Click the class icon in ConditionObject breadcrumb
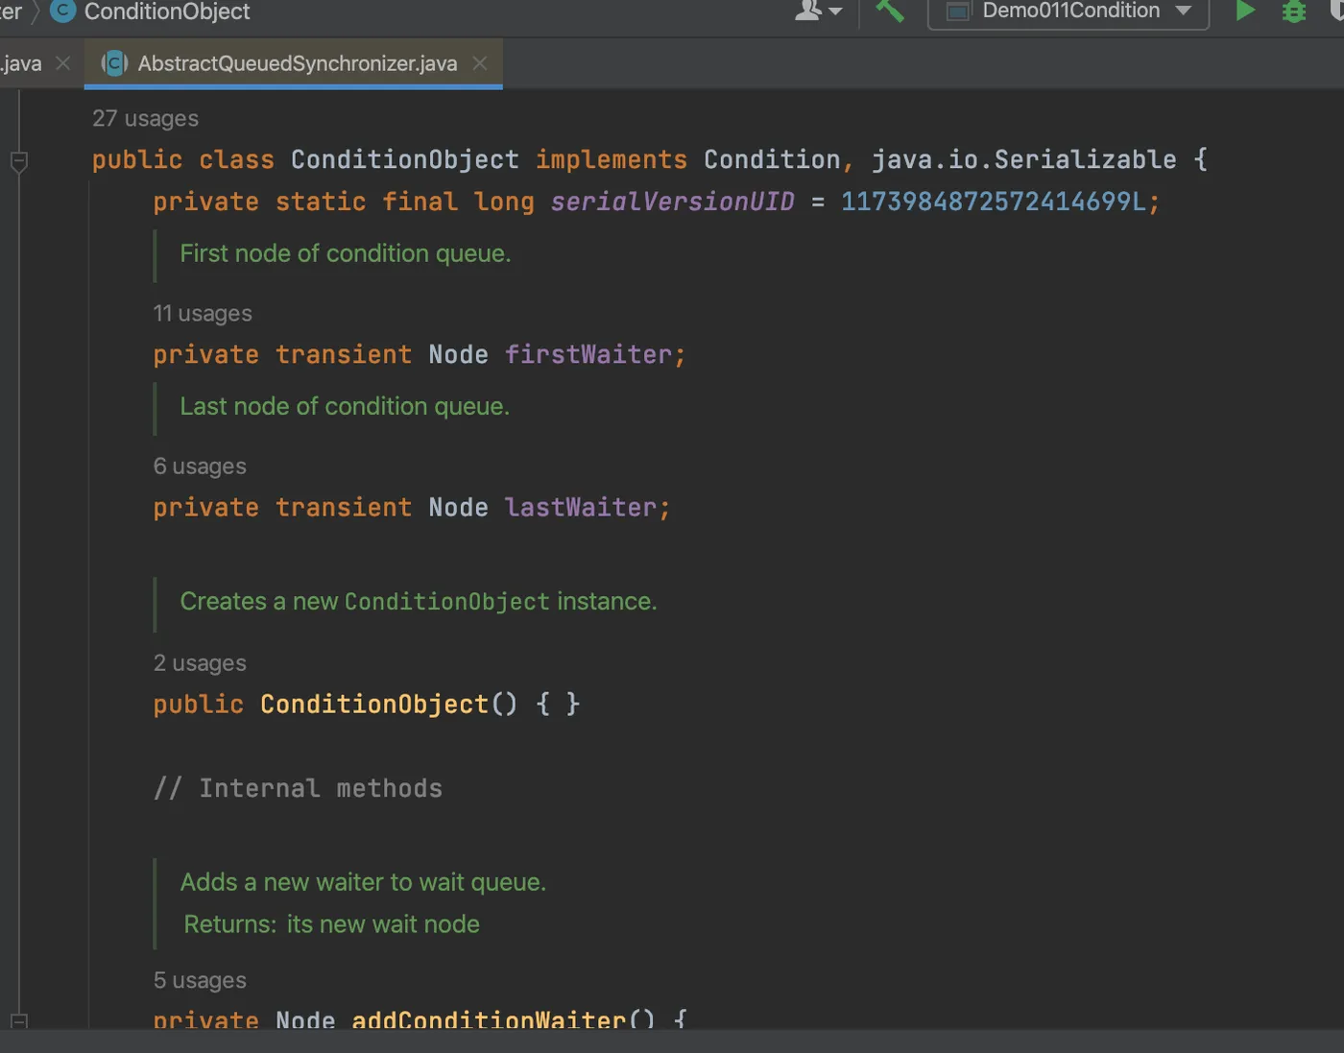This screenshot has width=1344, height=1053. [62, 11]
